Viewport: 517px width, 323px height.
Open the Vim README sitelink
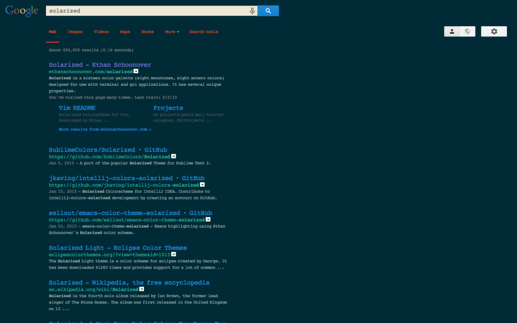tap(77, 108)
